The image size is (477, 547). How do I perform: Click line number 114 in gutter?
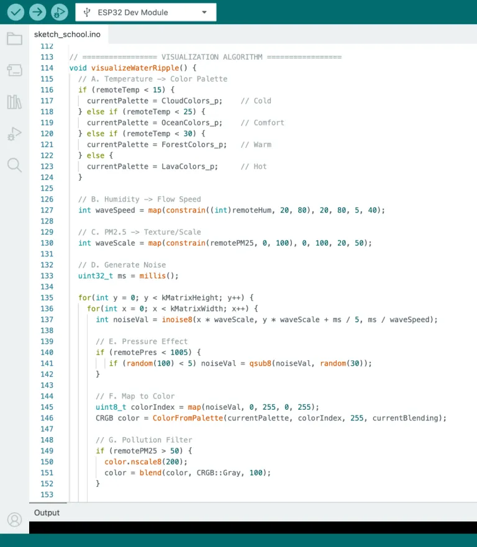47,68
